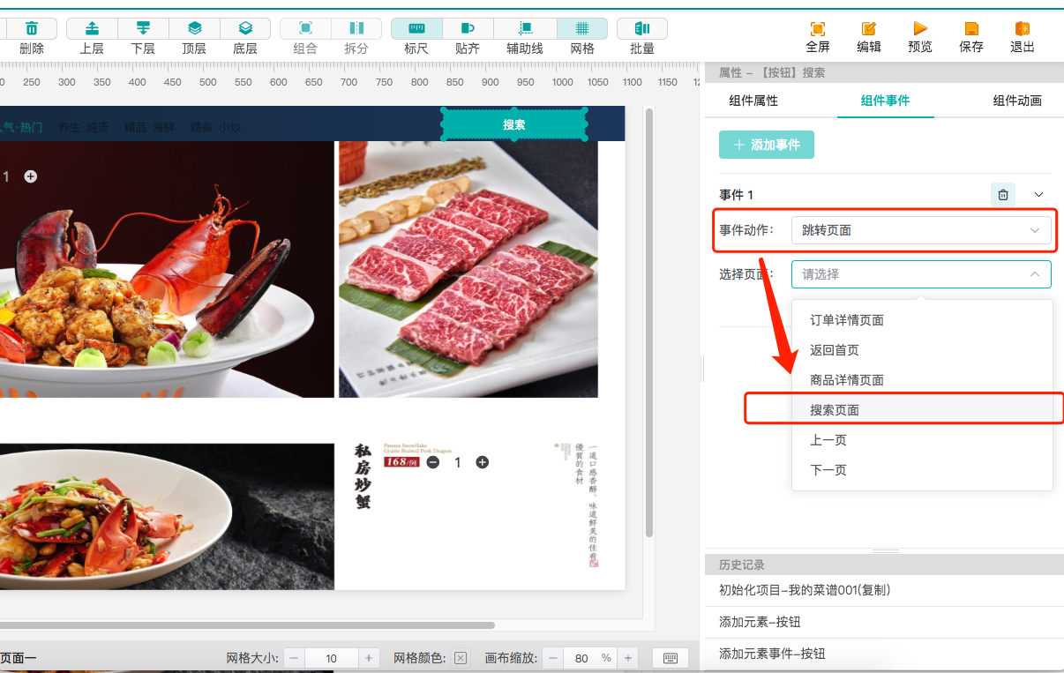
Task: Toggle the ruler (标尺) display
Action: [x=416, y=29]
